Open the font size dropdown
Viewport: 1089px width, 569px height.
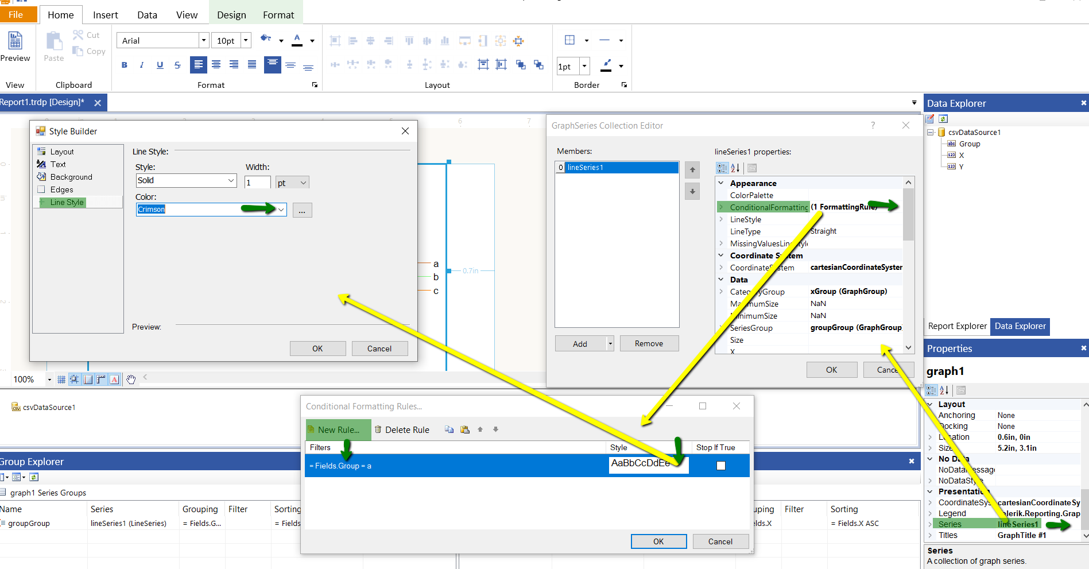click(246, 40)
